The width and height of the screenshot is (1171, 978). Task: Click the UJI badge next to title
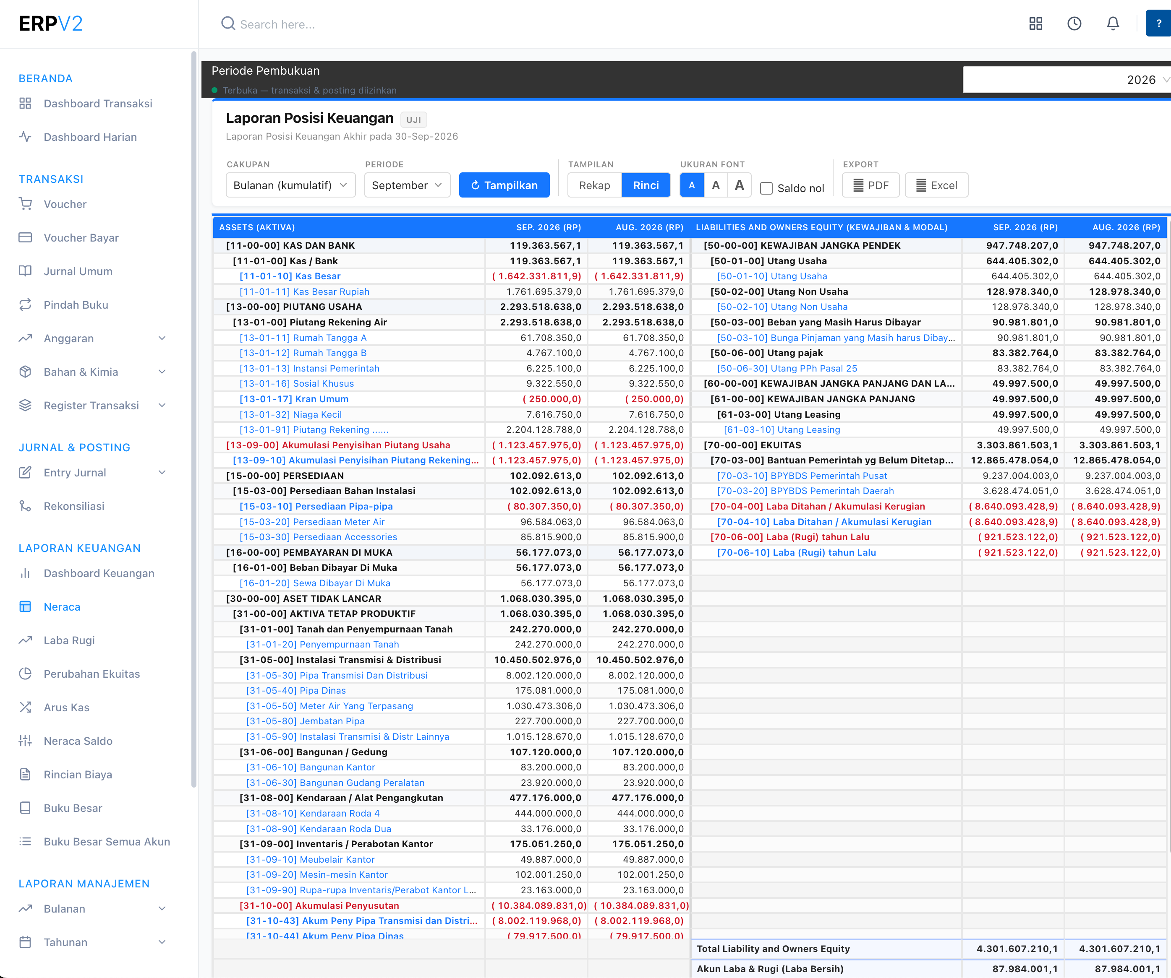point(414,120)
